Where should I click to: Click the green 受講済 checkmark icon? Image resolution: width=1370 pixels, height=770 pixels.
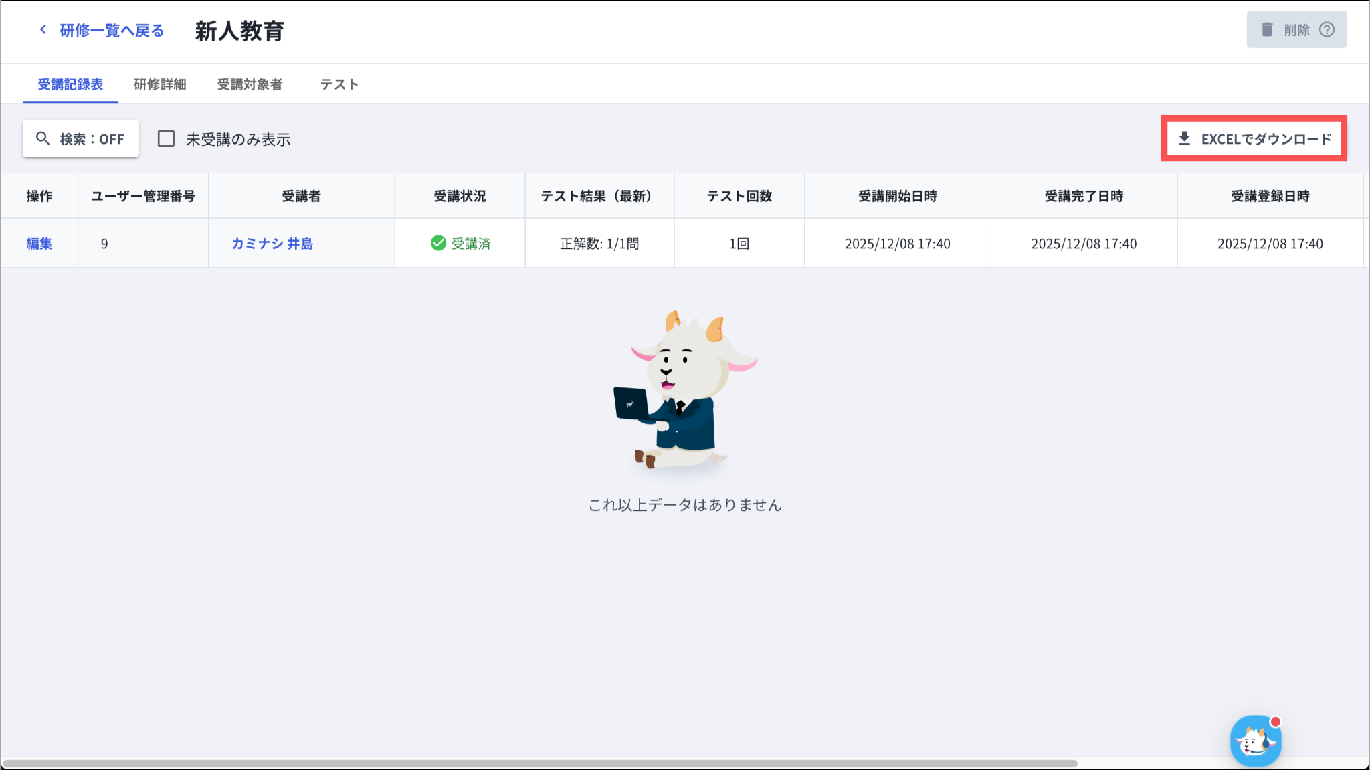click(x=438, y=243)
